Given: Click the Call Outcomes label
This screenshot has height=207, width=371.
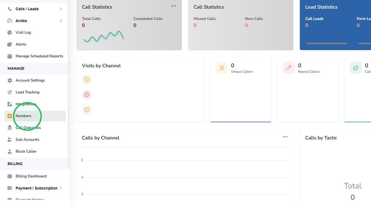Looking at the screenshot, I should [28, 128].
